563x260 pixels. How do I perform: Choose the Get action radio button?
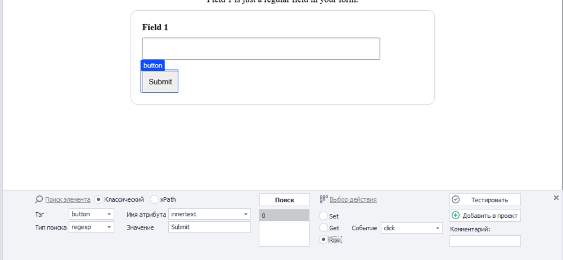click(324, 228)
